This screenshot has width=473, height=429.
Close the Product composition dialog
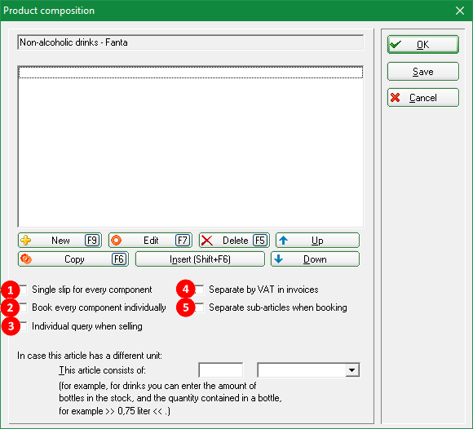(x=460, y=11)
